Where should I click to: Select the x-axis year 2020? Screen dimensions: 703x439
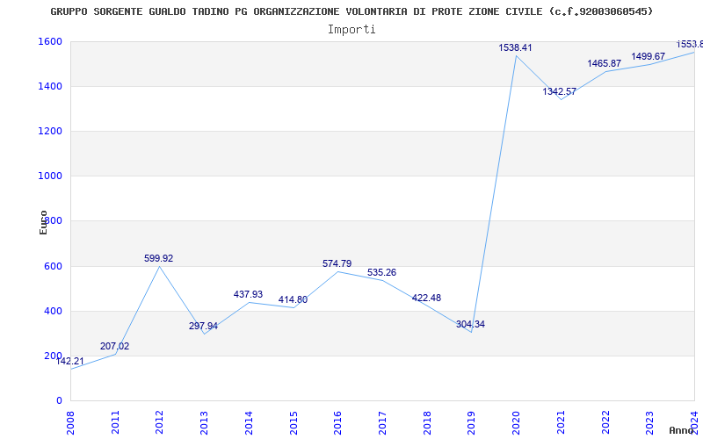click(516, 423)
